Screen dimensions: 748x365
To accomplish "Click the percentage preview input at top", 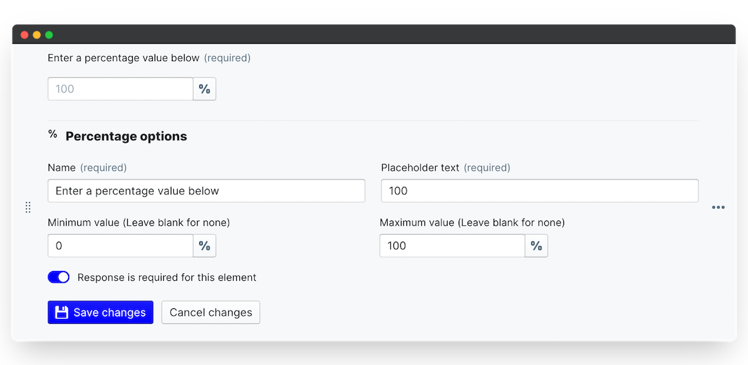I will (120, 89).
